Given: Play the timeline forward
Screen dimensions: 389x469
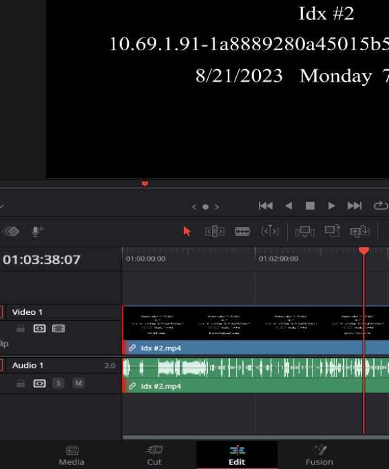Looking at the screenshot, I should (331, 206).
